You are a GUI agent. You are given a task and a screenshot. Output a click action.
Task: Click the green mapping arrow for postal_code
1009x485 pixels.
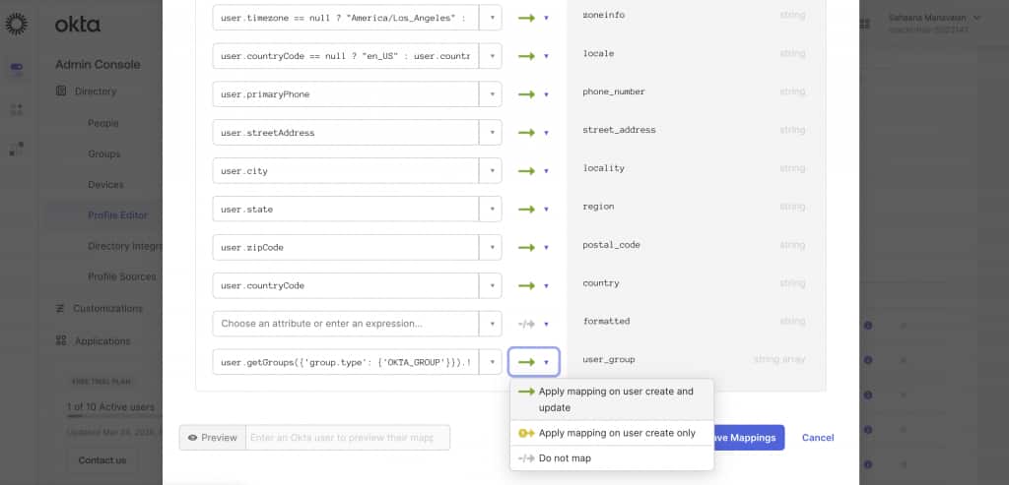click(x=527, y=248)
